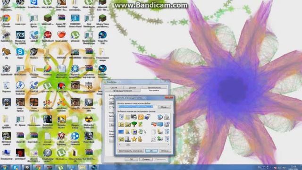Switch to Безопасность tab in Properties
Image resolution: width=302 pixels, height=170 pixels.
pos(154,87)
